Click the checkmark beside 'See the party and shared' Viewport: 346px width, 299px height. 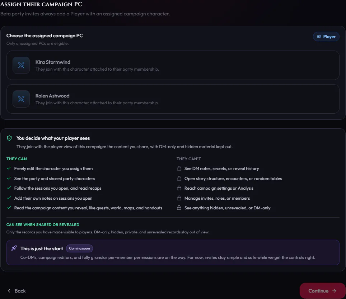click(9, 178)
